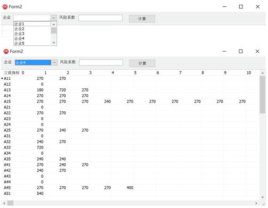Focus the 风险系数 input in upper window
The image size is (268, 208).
[x=100, y=18]
